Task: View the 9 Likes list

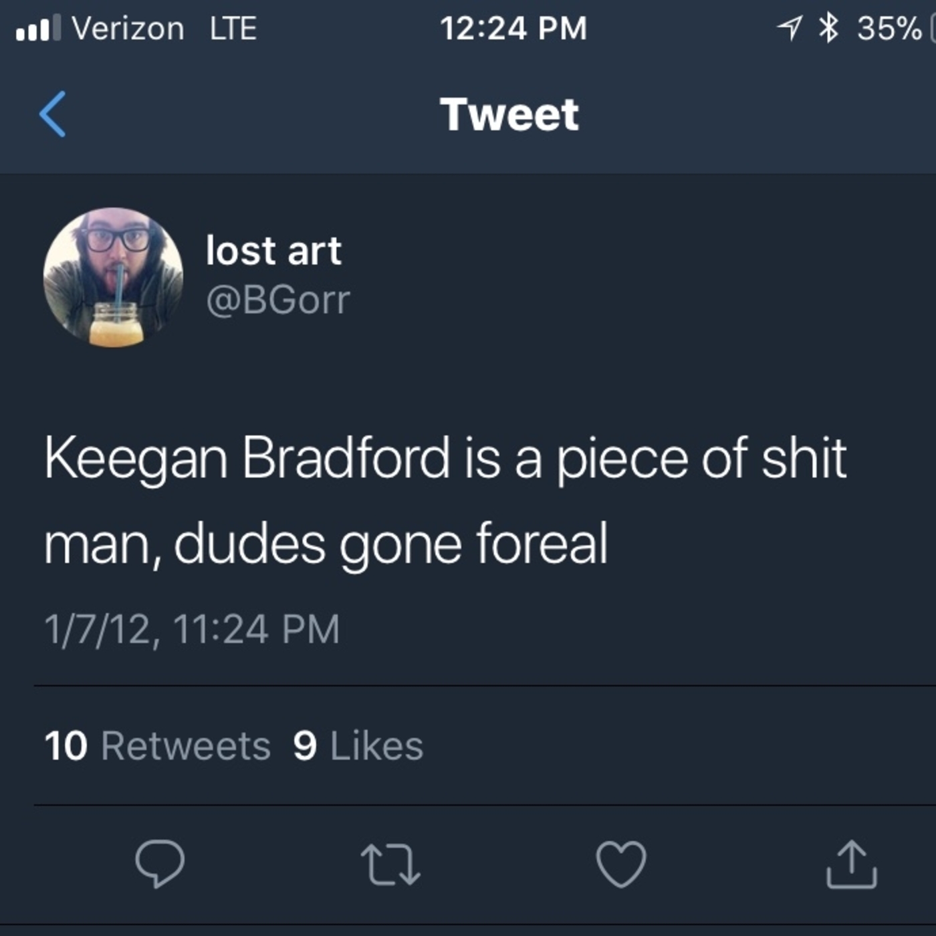Action: (x=358, y=745)
